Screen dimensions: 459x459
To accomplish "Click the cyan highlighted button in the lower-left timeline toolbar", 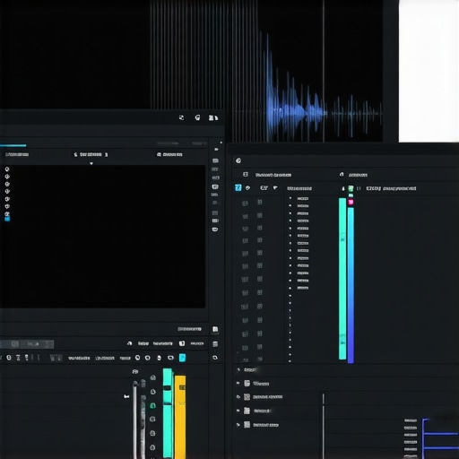I will pyautogui.click(x=182, y=358).
